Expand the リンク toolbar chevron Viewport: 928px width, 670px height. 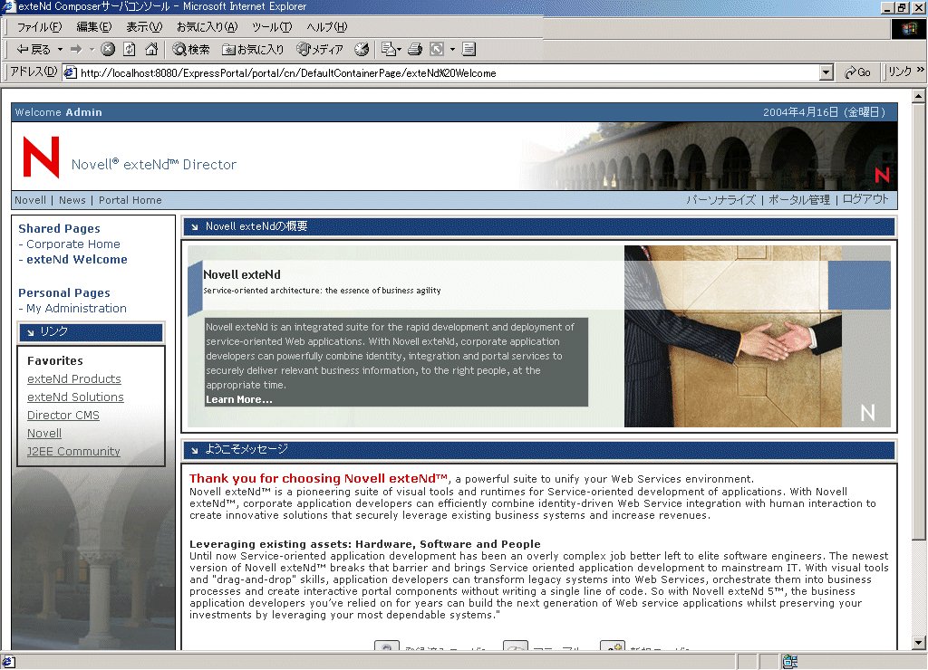click(921, 70)
